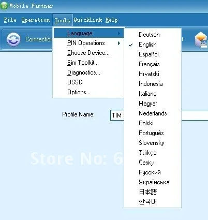Open the File menu

point(10,20)
